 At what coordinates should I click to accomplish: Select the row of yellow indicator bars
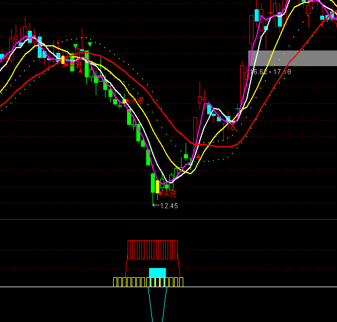tap(148, 282)
